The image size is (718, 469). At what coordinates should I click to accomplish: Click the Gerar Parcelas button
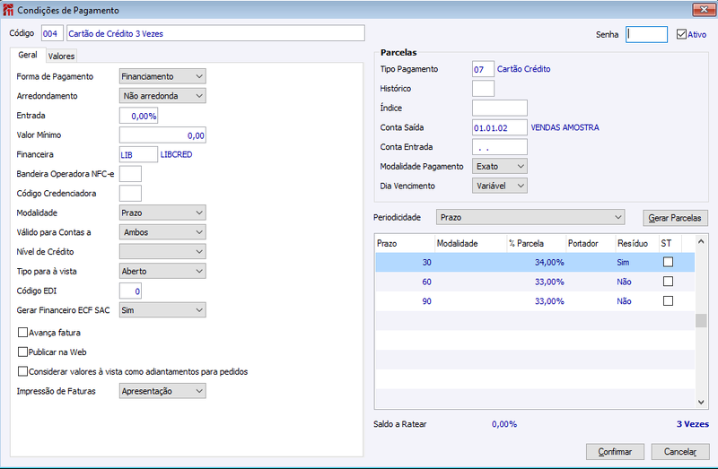pos(675,218)
